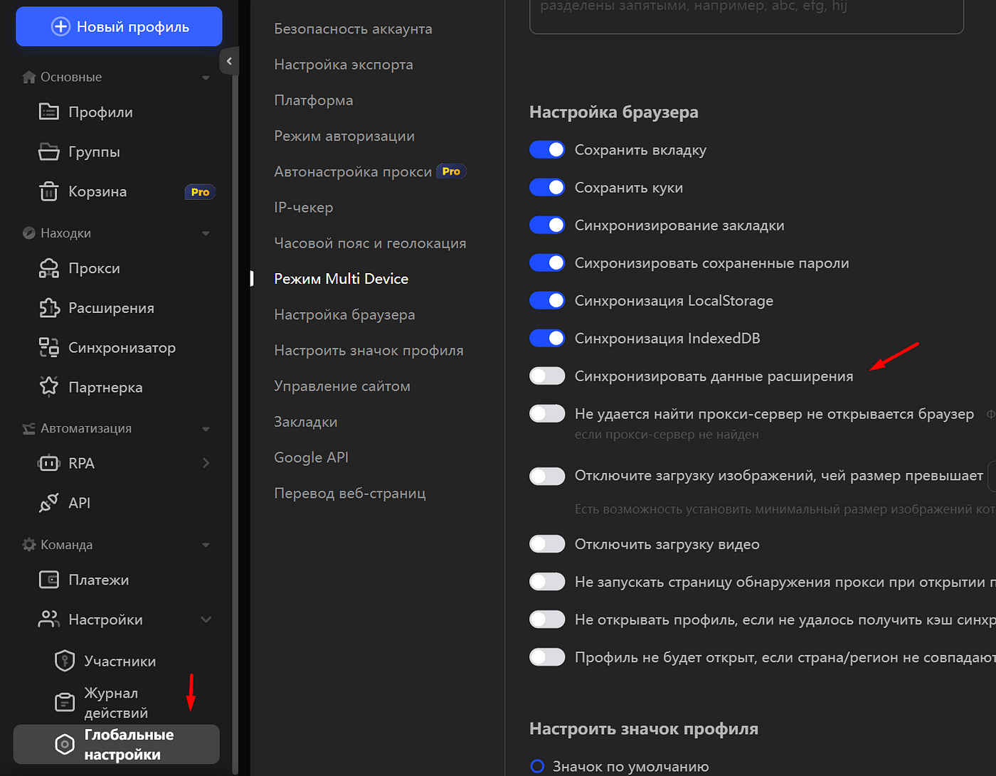
Task: Open IP-чекер settings section
Action: click(x=304, y=208)
